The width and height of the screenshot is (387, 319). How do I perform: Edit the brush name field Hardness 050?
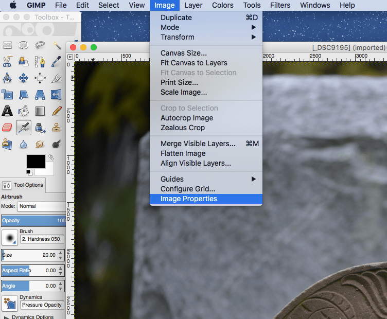pyautogui.click(x=42, y=239)
